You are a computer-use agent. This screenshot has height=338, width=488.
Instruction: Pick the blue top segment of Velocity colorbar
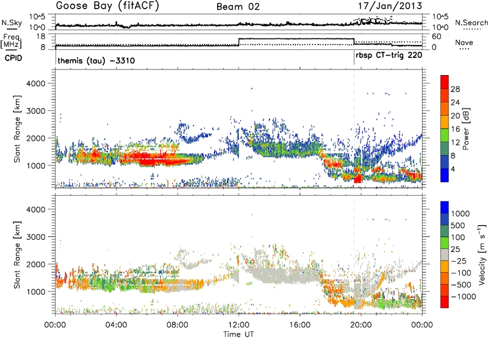(x=445, y=207)
